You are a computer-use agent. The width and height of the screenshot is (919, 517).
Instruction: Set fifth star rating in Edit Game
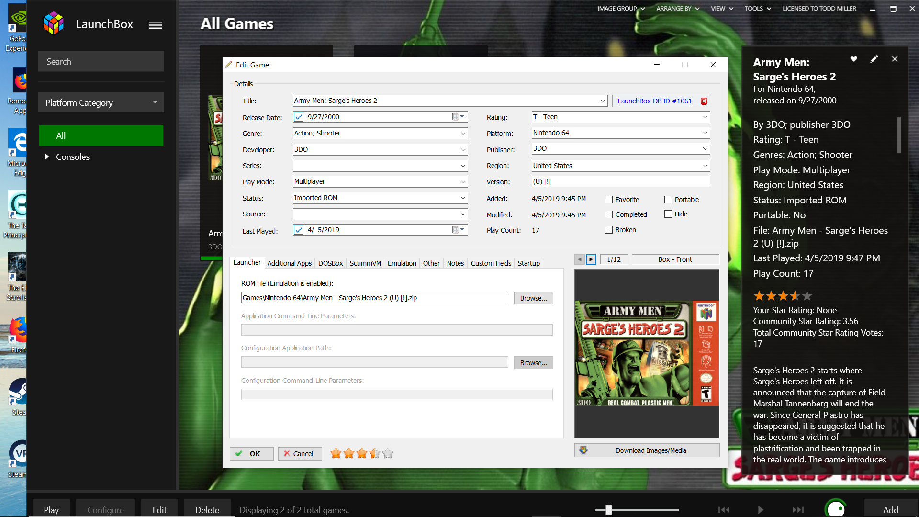pos(388,453)
